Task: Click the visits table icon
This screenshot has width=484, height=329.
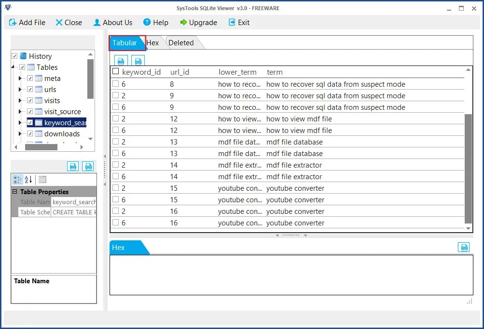Action: (39, 100)
